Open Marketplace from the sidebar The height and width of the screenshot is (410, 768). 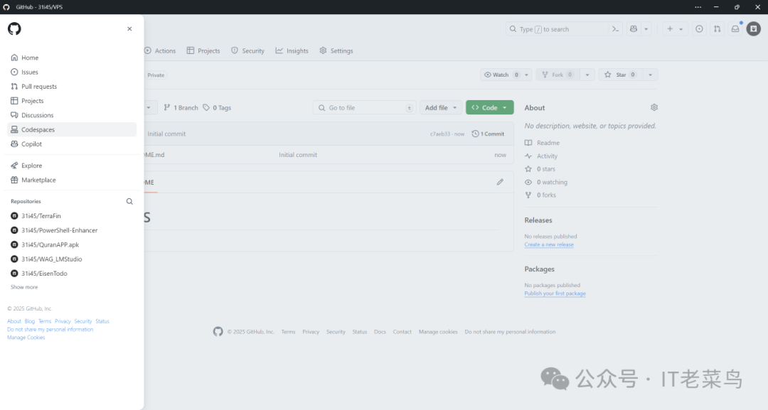tap(72, 180)
